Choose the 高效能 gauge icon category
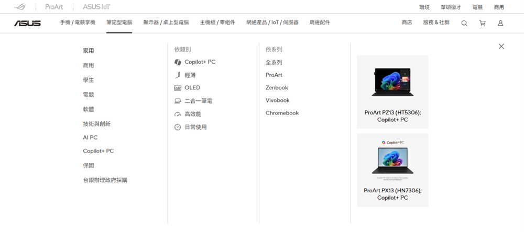This screenshot has width=524, height=232. pyautogui.click(x=178, y=114)
